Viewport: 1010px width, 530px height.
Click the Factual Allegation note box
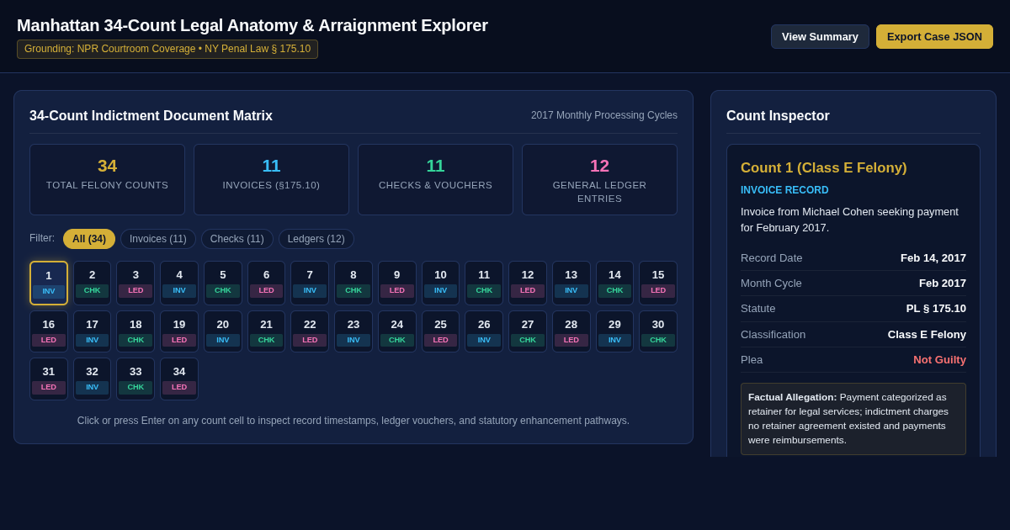click(x=853, y=419)
